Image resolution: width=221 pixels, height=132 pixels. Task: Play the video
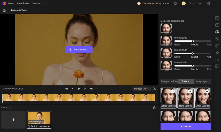coord(79,89)
